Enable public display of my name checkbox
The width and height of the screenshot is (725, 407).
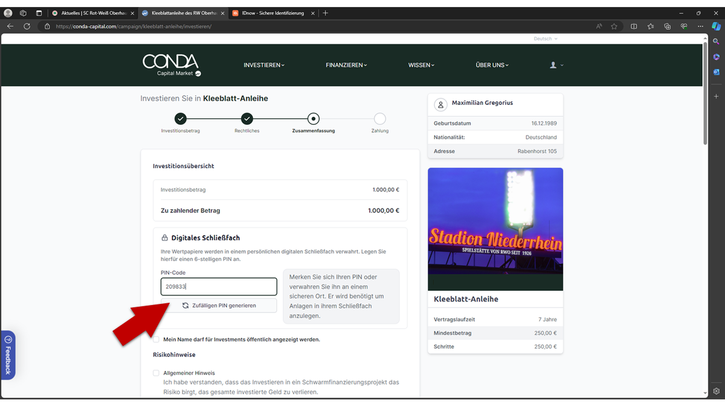coord(156,339)
